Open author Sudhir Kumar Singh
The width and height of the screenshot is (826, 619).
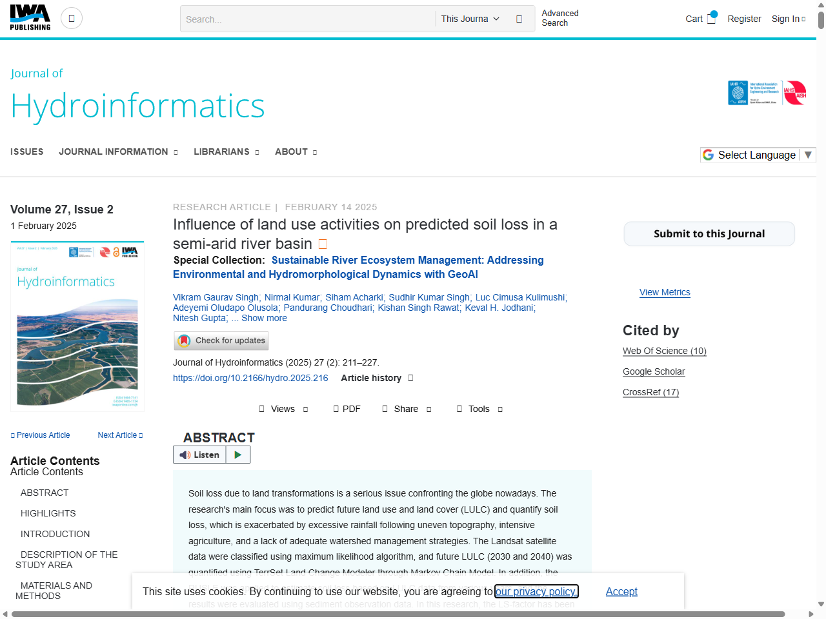pyautogui.click(x=429, y=297)
